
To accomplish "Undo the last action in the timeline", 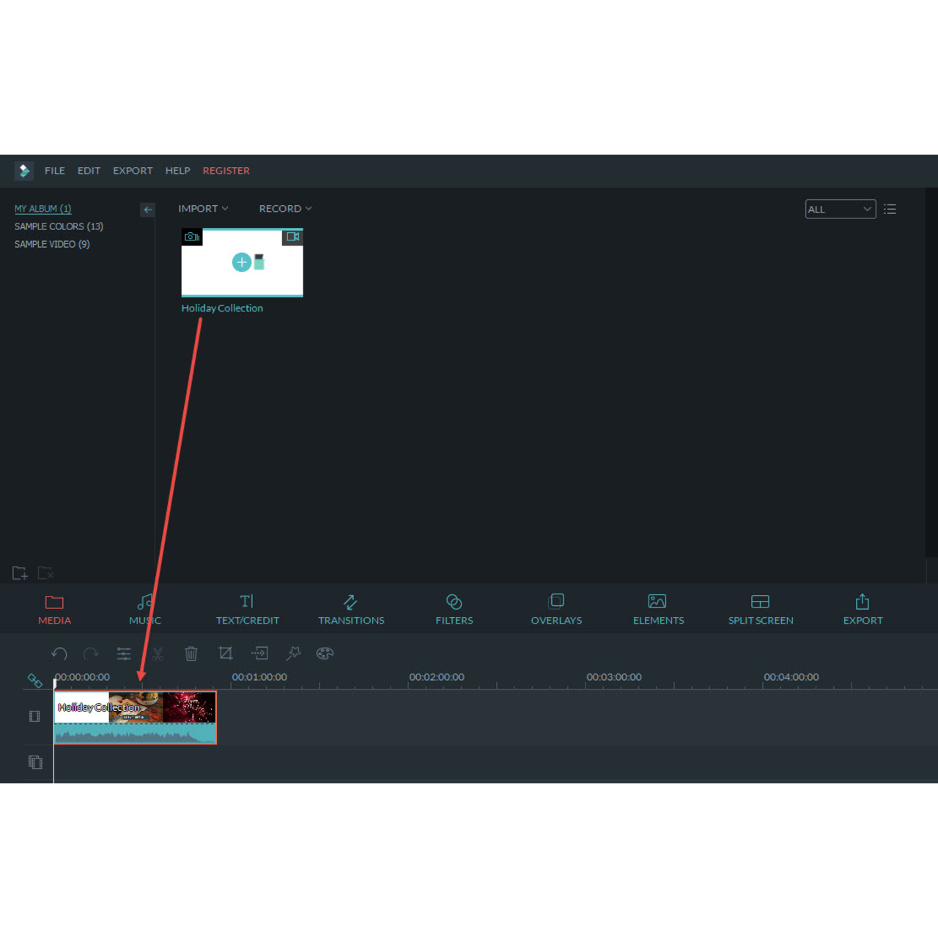I will coord(59,653).
